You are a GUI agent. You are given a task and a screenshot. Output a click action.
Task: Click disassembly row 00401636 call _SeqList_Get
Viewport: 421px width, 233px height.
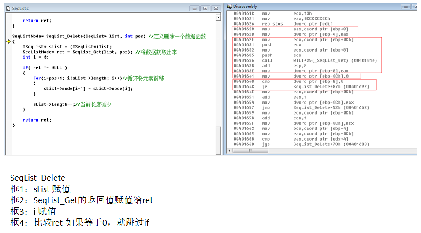[305, 60]
